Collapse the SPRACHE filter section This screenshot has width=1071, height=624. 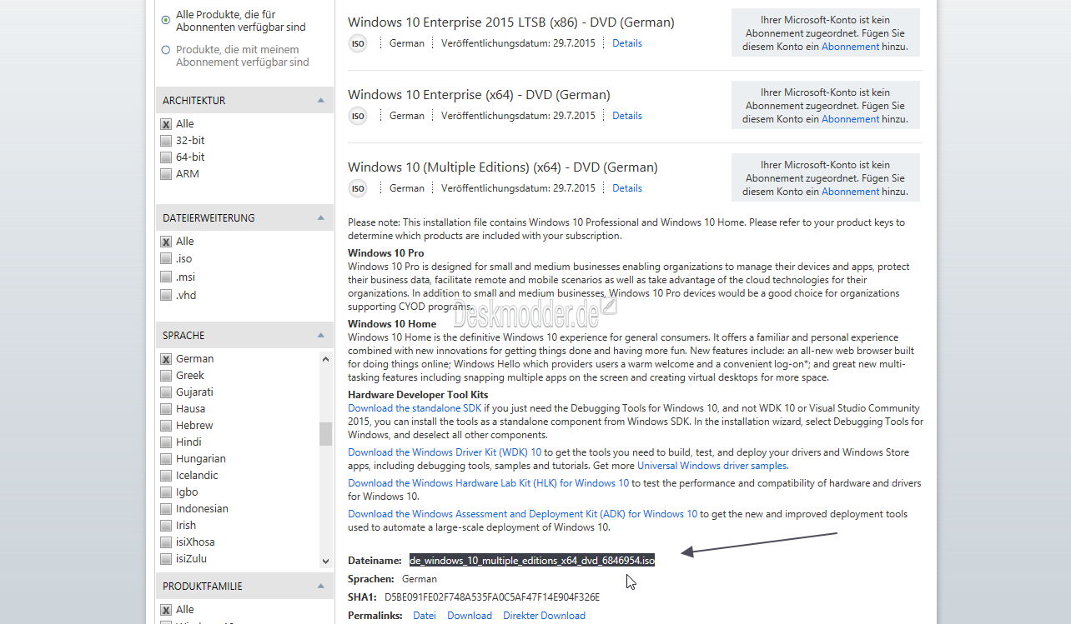pos(320,335)
